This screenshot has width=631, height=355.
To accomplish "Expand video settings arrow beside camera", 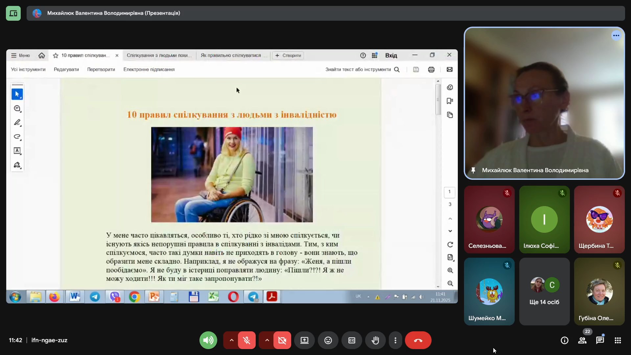I will pos(267,340).
